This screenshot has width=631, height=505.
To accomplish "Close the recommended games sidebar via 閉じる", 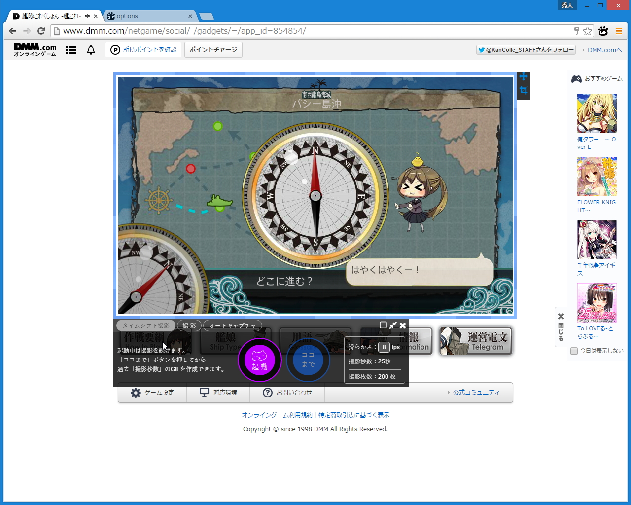I will coord(561,326).
